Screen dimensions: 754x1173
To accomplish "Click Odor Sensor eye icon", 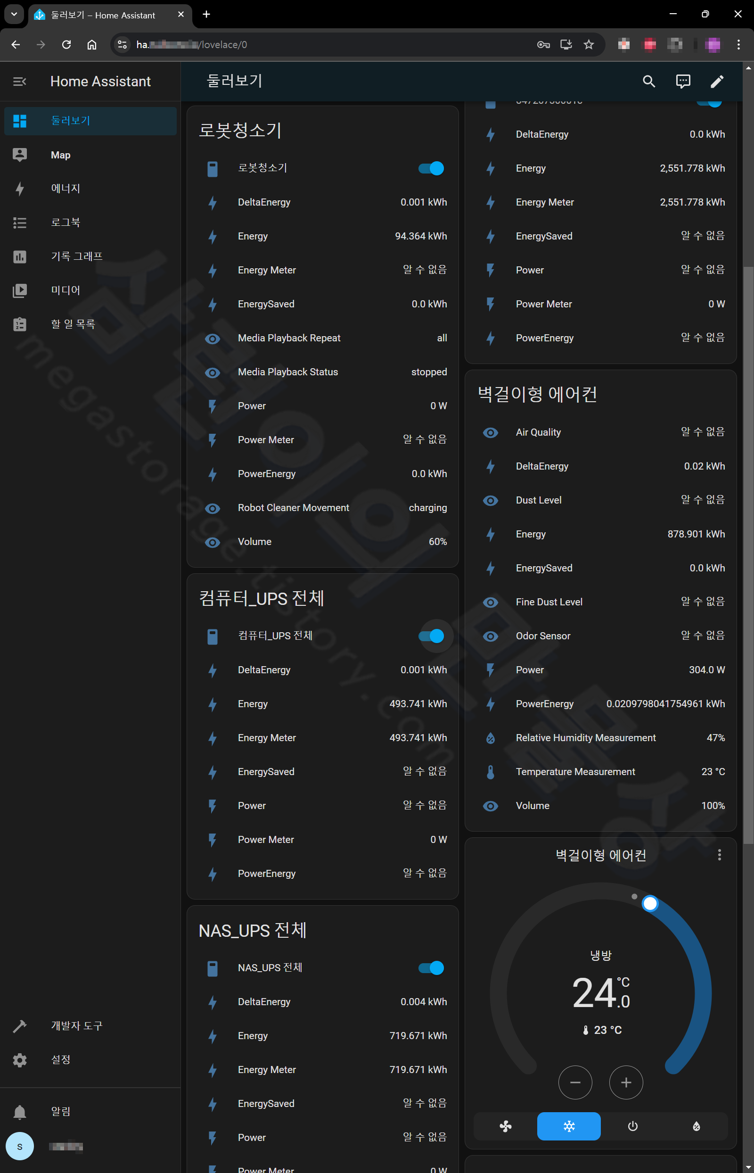I will point(491,636).
